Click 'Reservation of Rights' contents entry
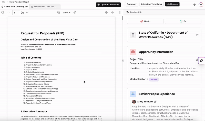Screen dimensions: 205x121 point(34,96)
